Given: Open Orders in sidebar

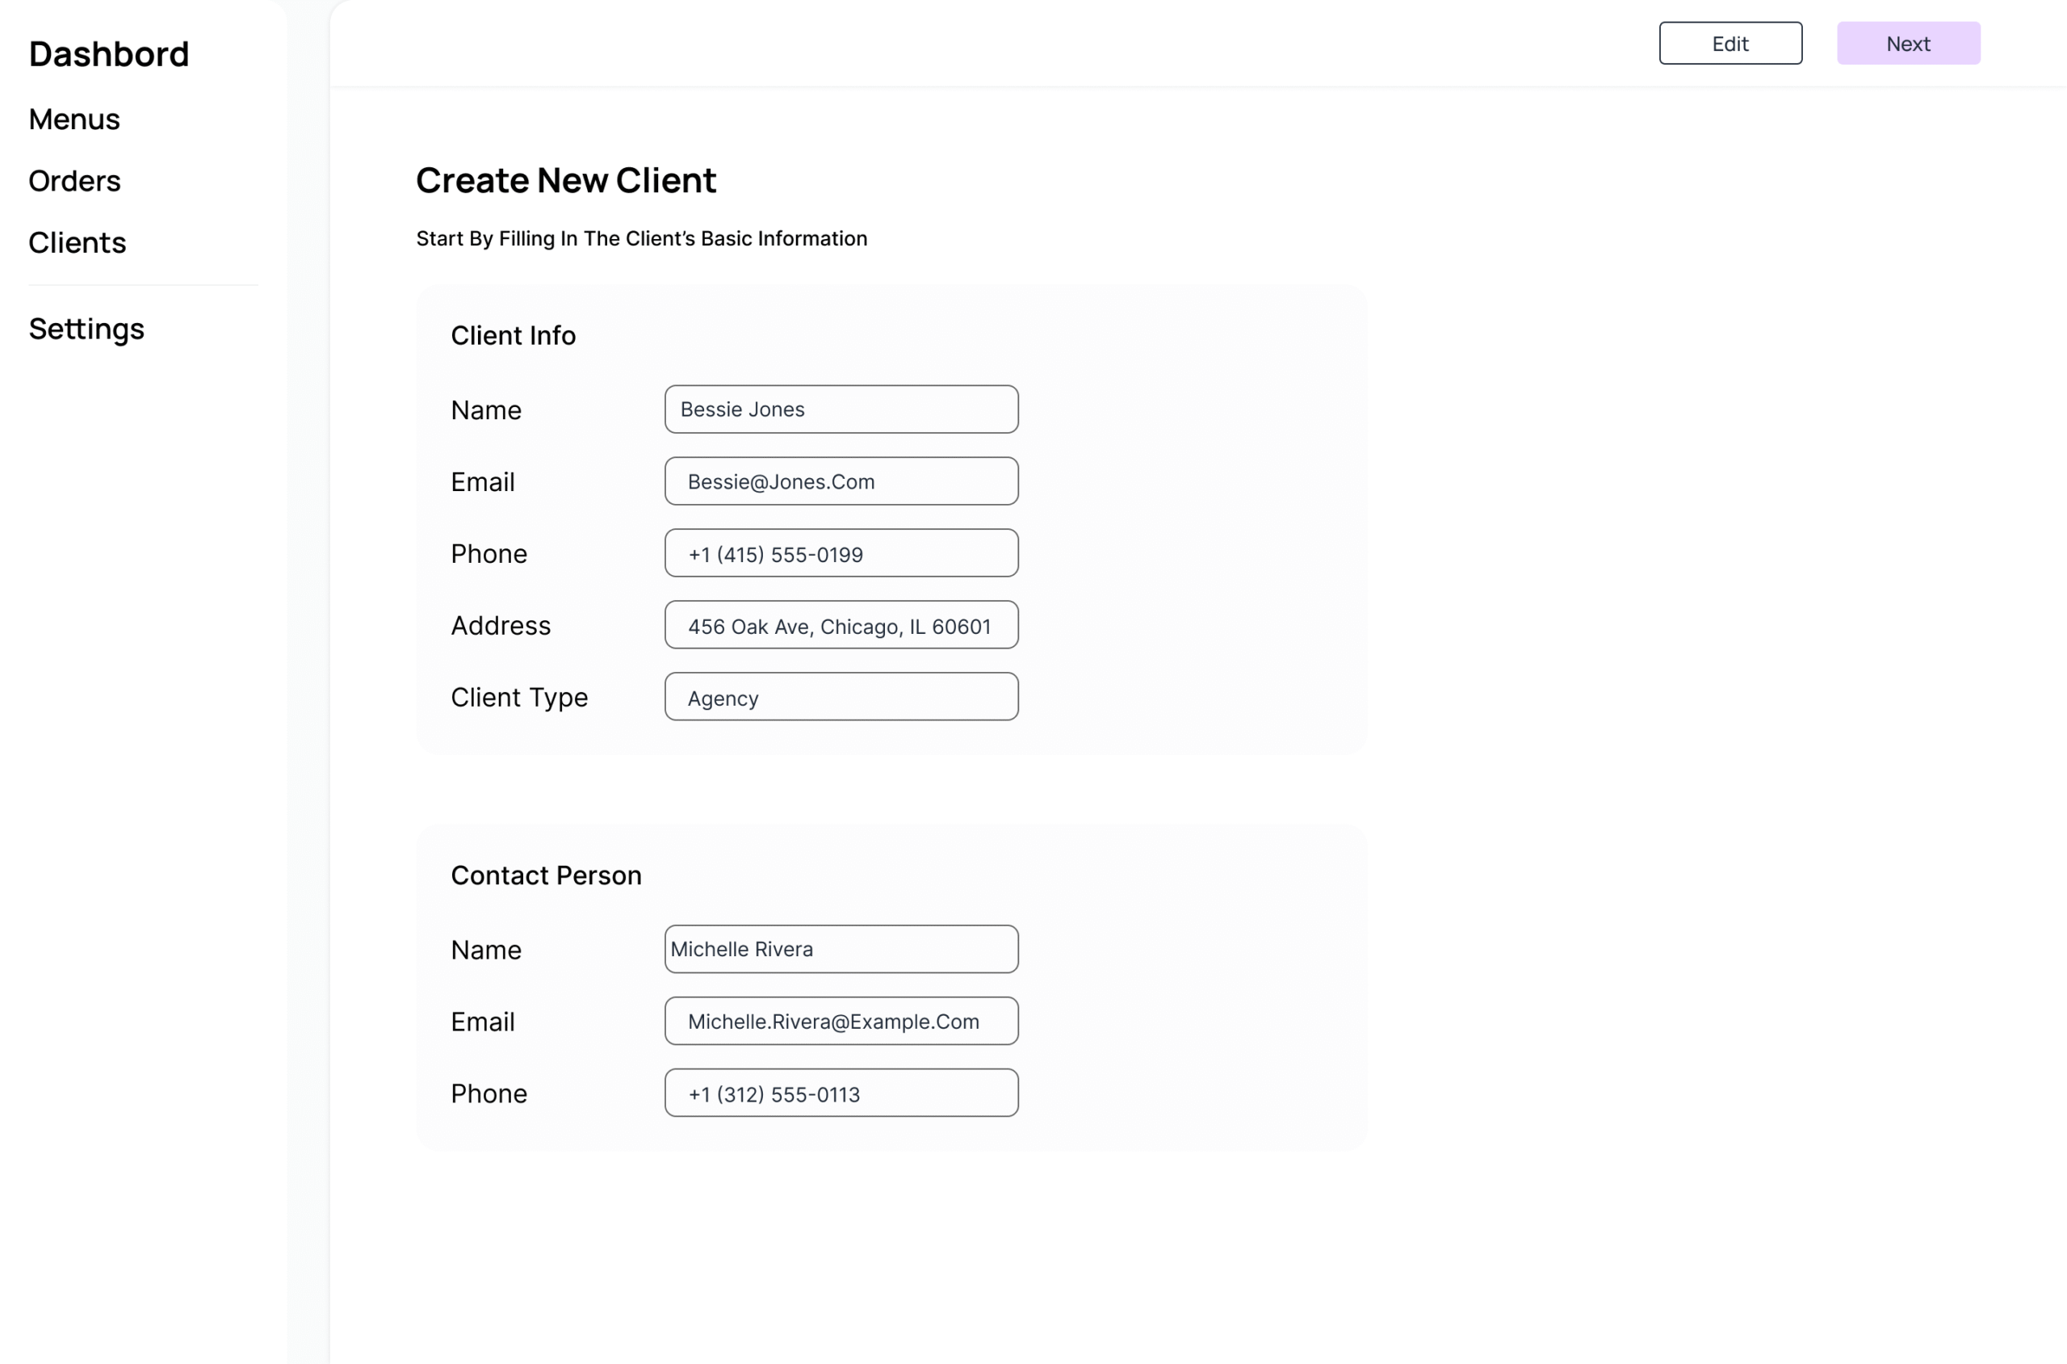Looking at the screenshot, I should click(x=75, y=181).
